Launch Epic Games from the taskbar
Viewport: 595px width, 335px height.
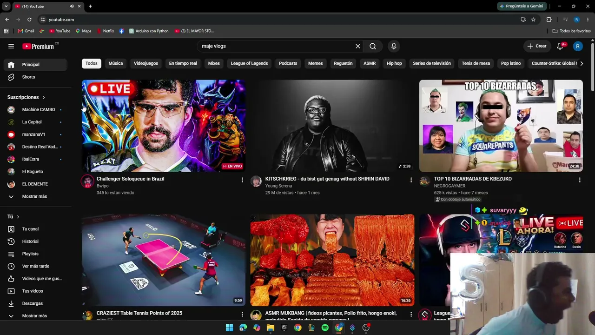pyautogui.click(x=284, y=328)
